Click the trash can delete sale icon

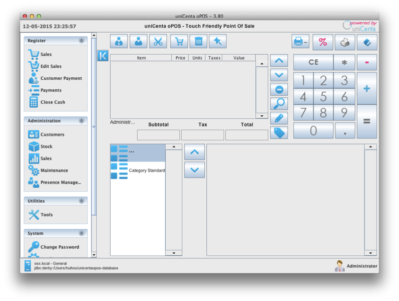point(198,41)
